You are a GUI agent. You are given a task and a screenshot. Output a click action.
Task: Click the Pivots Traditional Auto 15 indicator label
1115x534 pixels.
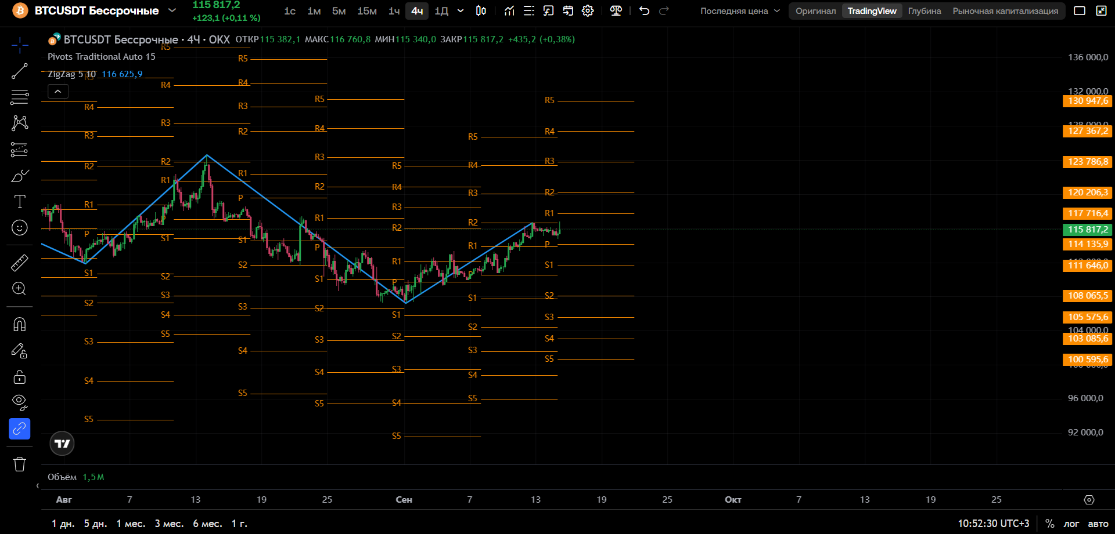[x=102, y=57]
